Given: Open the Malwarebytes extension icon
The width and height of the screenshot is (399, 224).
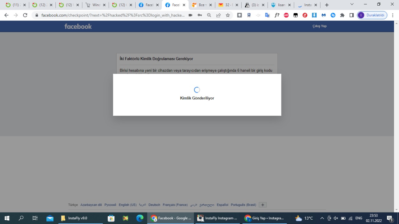Looking at the screenshot, I should (x=324, y=15).
